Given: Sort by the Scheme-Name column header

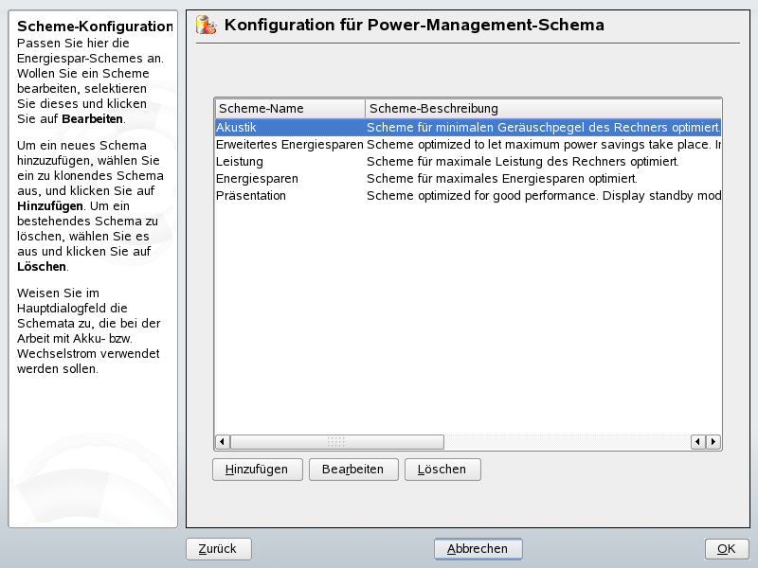Looking at the screenshot, I should 289,108.
